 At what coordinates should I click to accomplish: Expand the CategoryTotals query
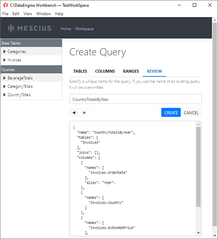point(4,86)
